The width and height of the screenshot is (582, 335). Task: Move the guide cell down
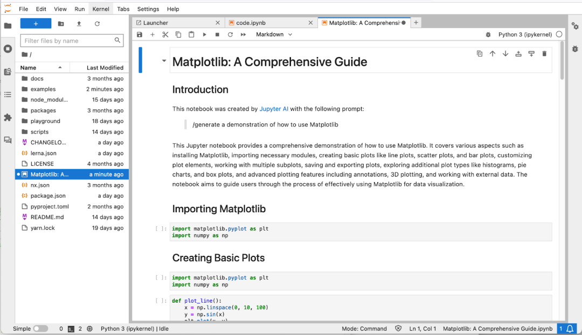(505, 53)
